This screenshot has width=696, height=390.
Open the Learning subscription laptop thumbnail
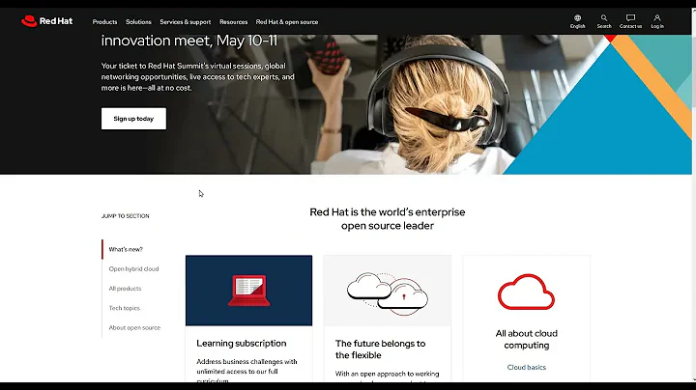click(249, 291)
